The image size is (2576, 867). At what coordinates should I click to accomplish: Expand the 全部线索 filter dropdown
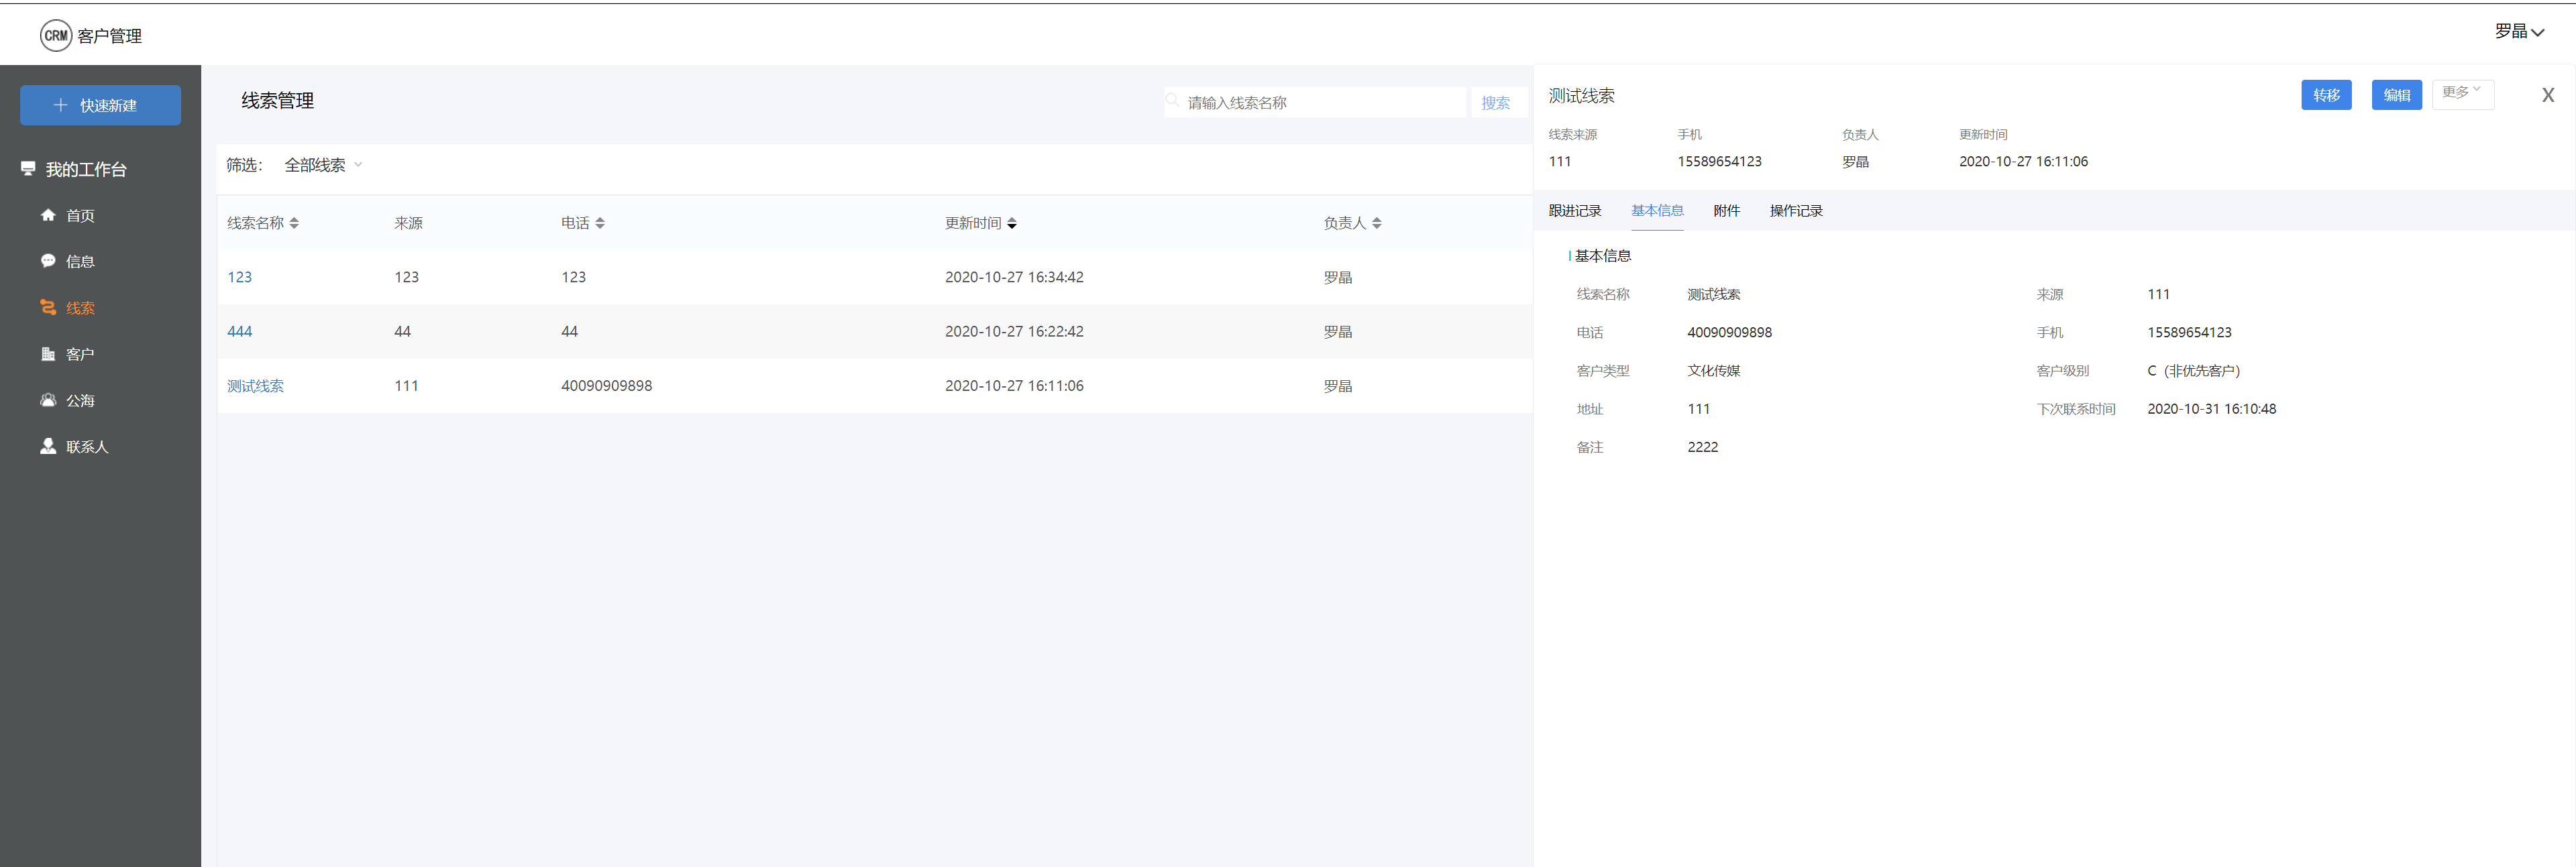323,165
